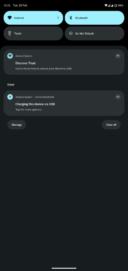Screen dimensions: 128x271
Task: Open the Discover Trust notification
Action: click(x=64, y=62)
